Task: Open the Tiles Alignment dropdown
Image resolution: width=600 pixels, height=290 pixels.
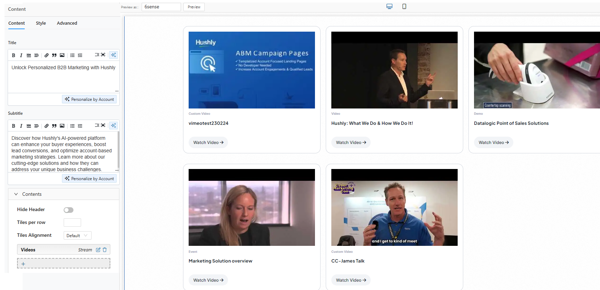Action: pyautogui.click(x=78, y=235)
